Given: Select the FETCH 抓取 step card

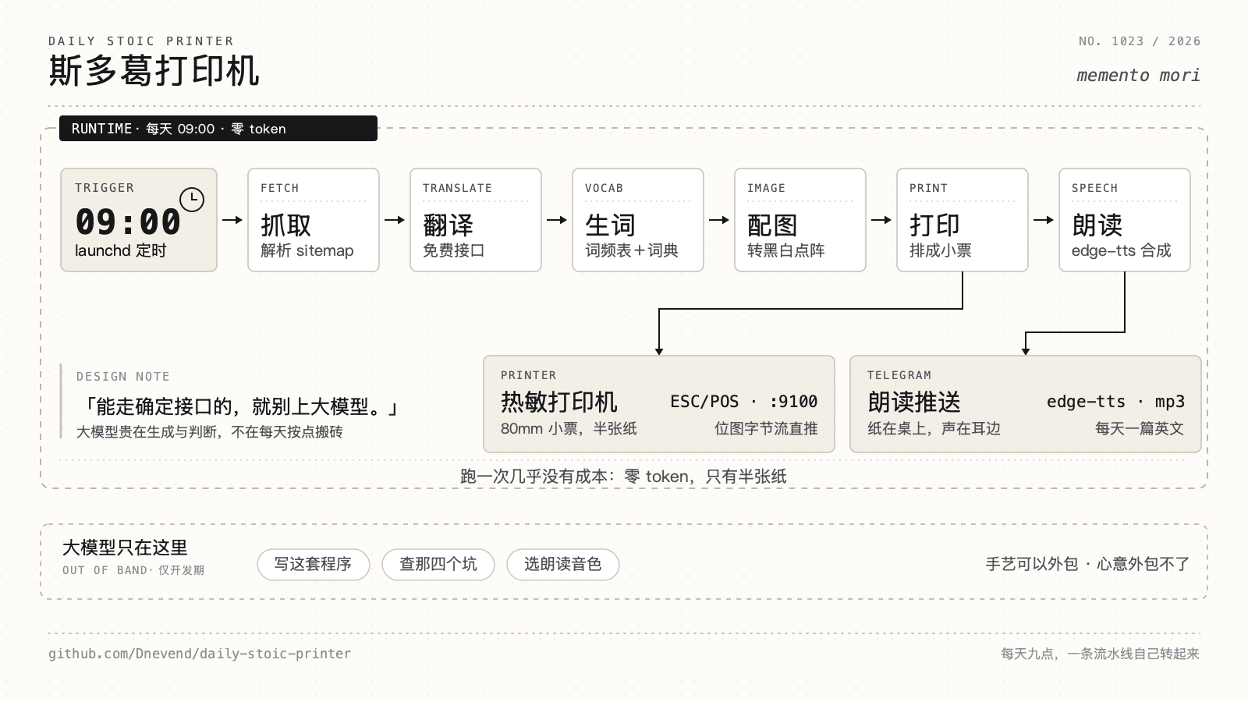Looking at the screenshot, I should (x=314, y=220).
